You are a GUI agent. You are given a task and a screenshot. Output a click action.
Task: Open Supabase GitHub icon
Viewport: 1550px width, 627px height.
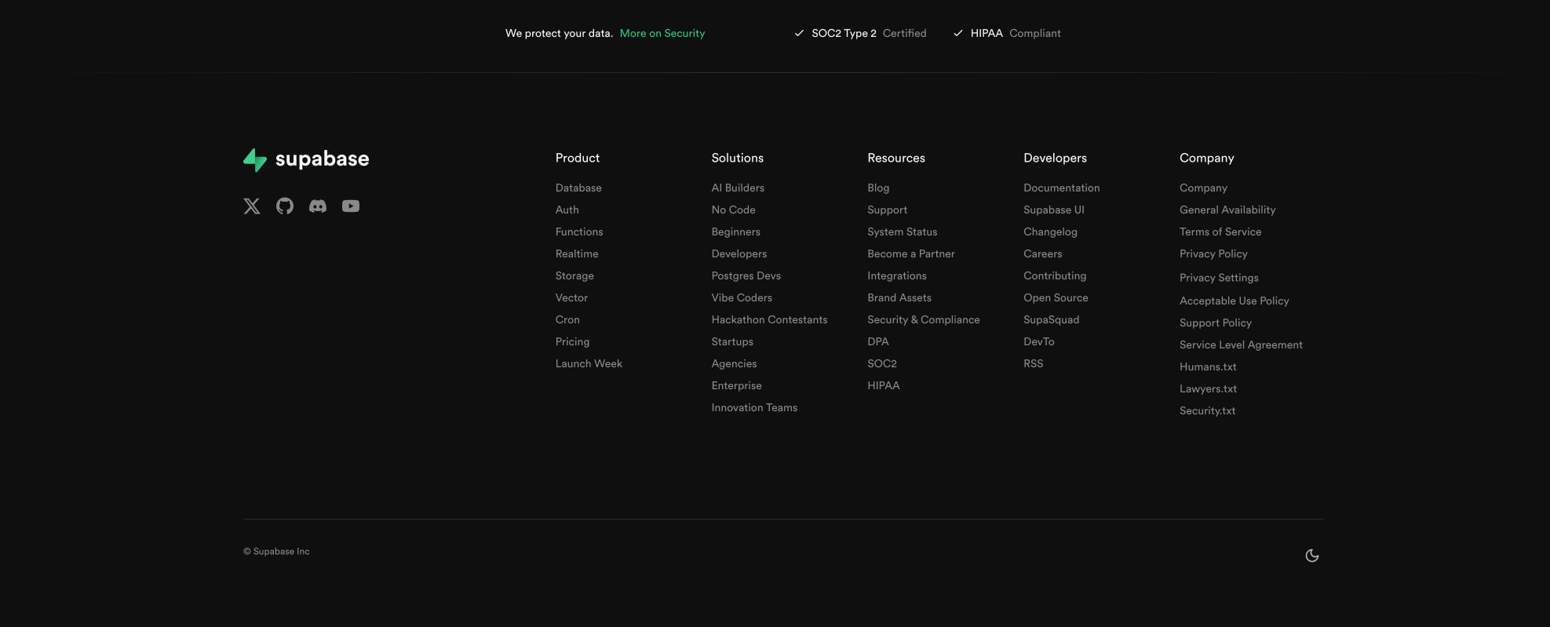(x=285, y=206)
